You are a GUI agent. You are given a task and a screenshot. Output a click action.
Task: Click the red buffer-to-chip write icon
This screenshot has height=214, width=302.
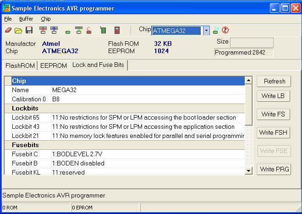coord(43,31)
